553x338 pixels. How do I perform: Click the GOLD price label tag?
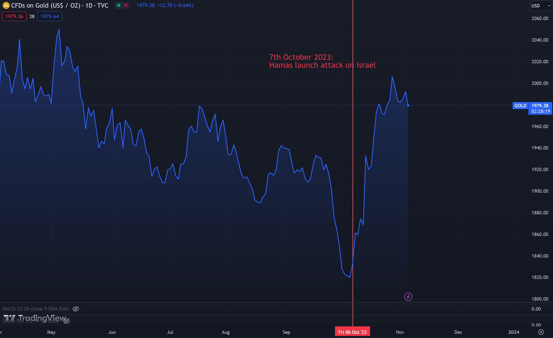click(520, 106)
